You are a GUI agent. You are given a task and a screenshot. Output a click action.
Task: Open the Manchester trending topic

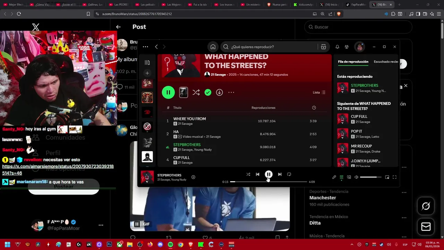point(323,198)
